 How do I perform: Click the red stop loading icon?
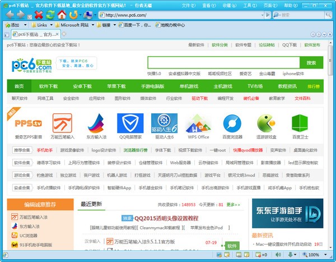pyautogui.click(x=39, y=15)
